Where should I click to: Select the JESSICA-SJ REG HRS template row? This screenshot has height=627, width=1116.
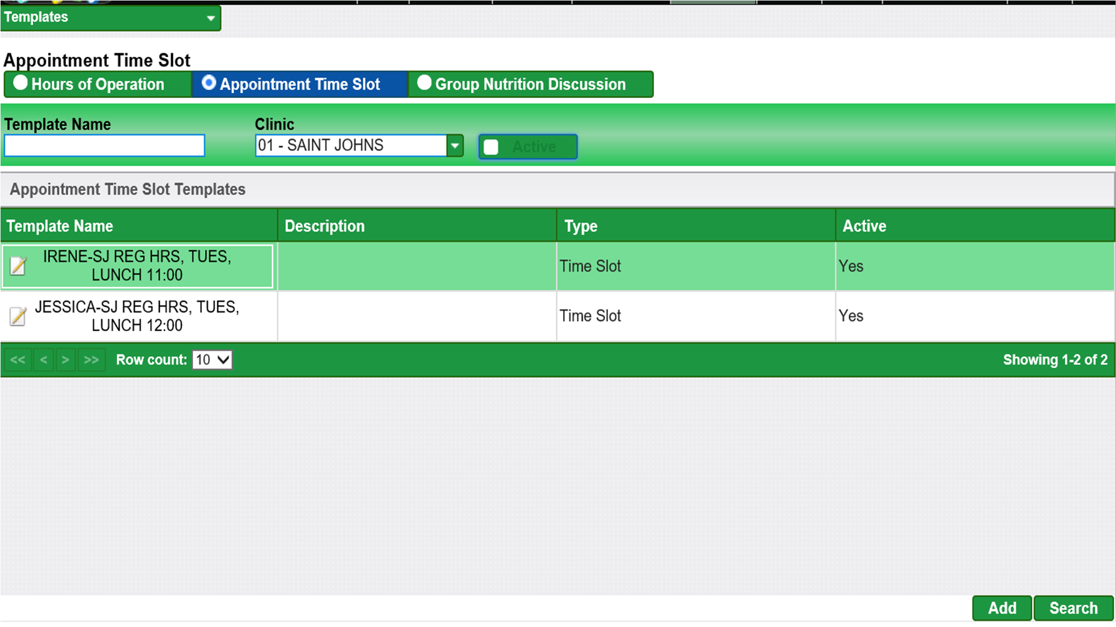pos(137,316)
